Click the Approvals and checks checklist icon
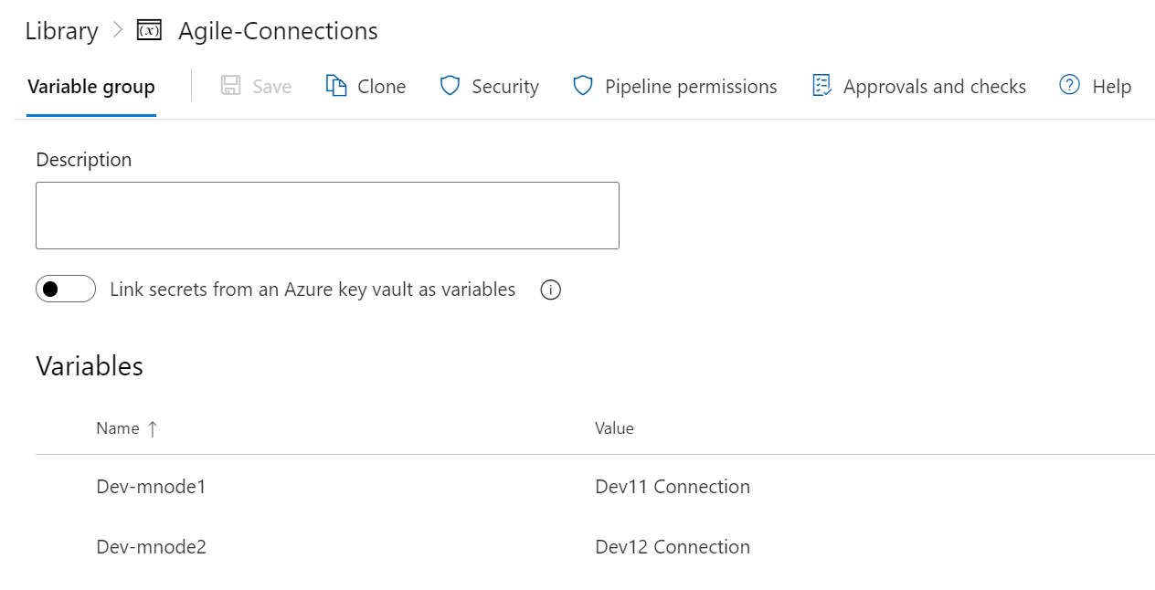 coord(821,86)
